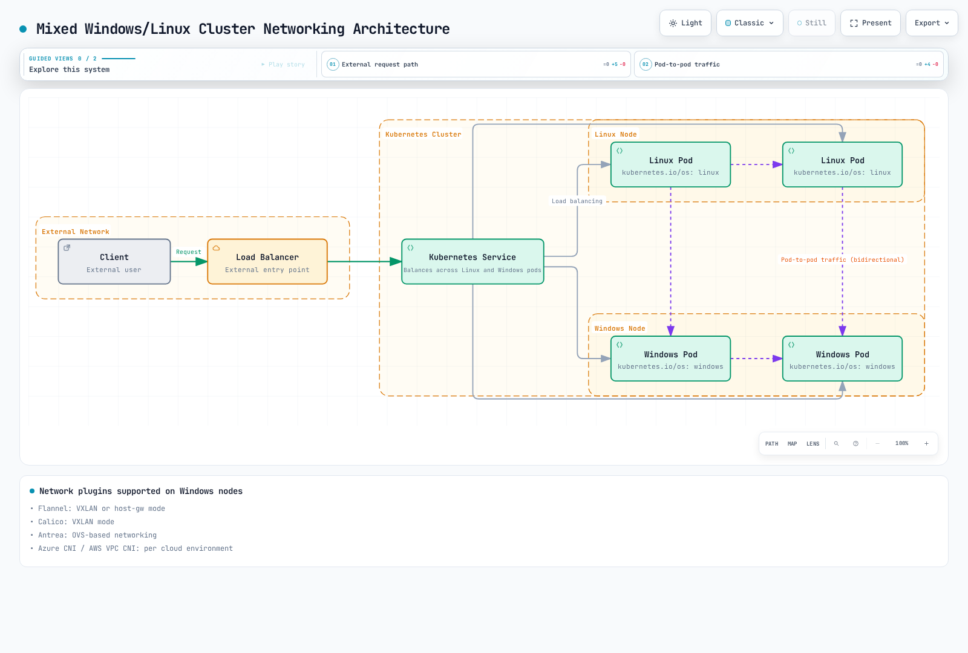Open the Classic style dropdown

click(x=750, y=23)
